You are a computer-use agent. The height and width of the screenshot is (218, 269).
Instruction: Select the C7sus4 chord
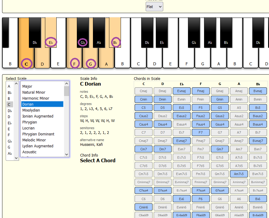pyautogui.click(x=144, y=191)
